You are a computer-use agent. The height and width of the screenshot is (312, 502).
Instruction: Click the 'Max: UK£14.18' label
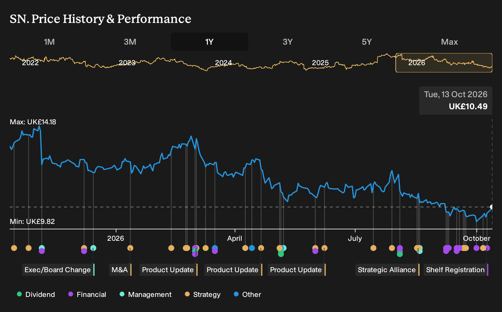click(x=33, y=122)
